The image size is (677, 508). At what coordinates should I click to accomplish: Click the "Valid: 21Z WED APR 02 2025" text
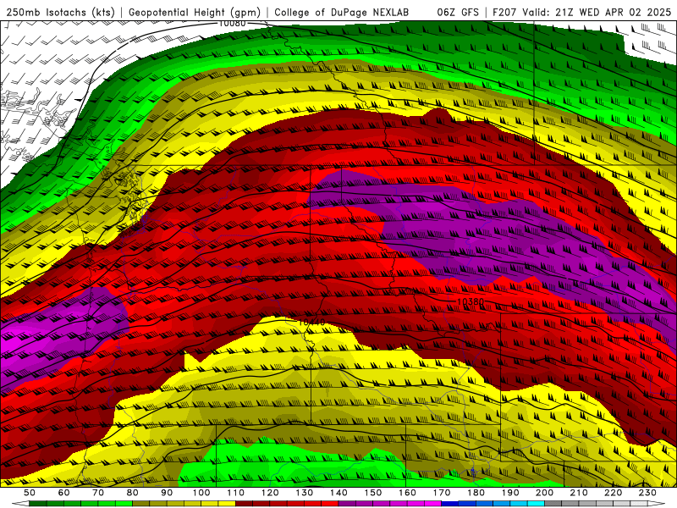click(597, 12)
